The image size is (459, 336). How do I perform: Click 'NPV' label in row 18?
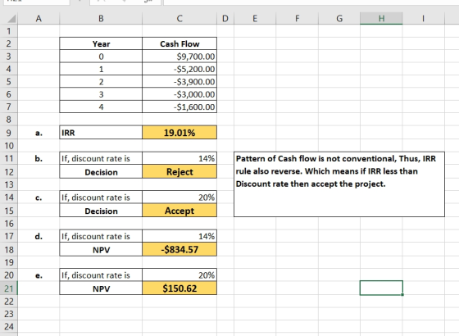click(x=101, y=250)
